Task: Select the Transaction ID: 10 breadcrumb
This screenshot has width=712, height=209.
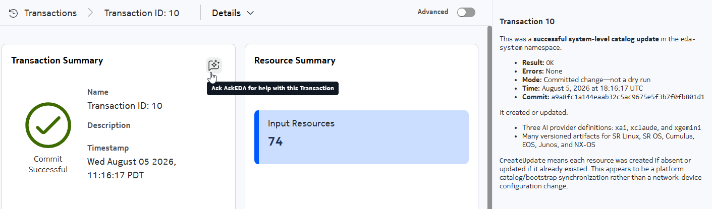Action: pos(142,13)
